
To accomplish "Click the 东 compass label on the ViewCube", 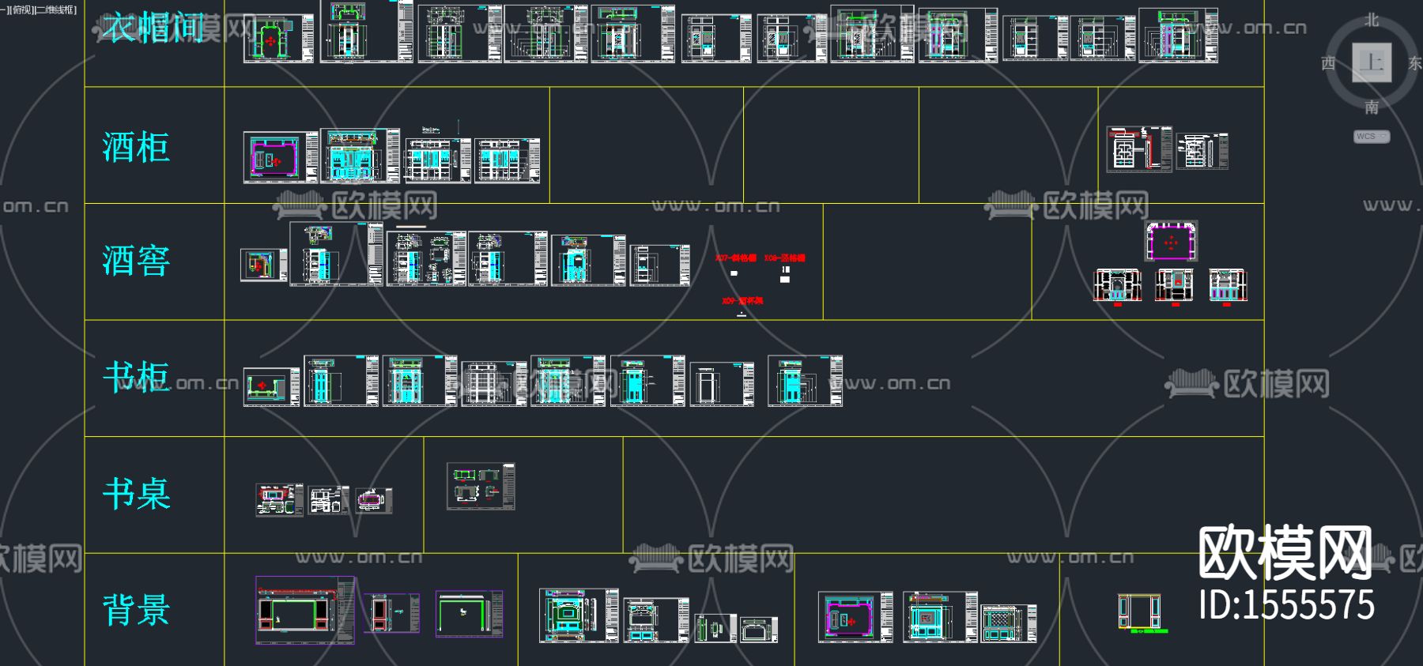I will [1415, 63].
